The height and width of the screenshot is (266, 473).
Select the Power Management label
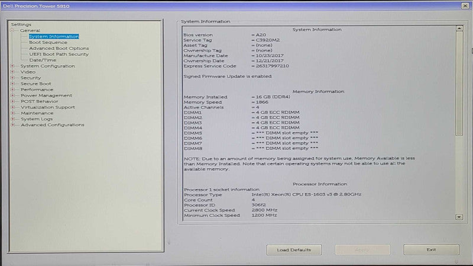tap(46, 95)
